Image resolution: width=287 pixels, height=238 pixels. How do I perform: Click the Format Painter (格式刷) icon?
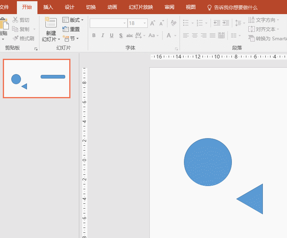click(16, 39)
